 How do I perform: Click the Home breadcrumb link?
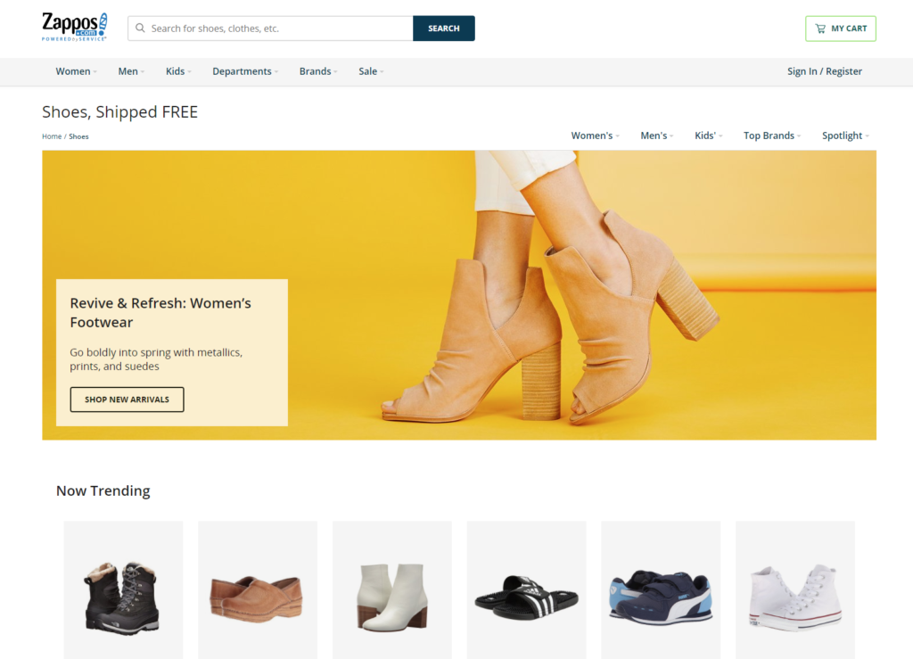[x=52, y=136]
